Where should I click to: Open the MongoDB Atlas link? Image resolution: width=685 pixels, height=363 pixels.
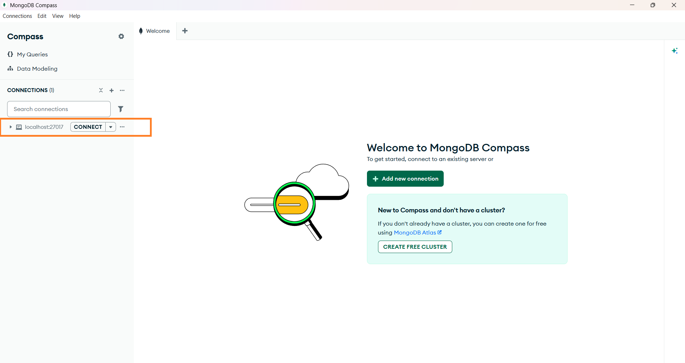[415, 232]
